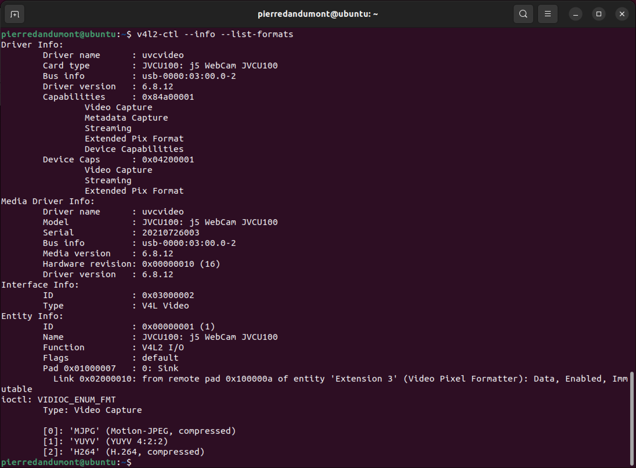Click the Hardware revision value 0x00000010
This screenshot has width=636, height=468.
tap(168, 264)
